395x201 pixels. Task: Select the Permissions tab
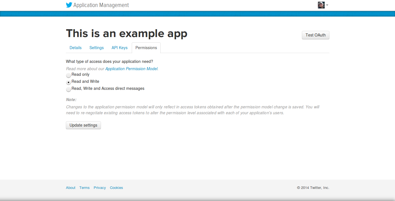click(x=146, y=48)
